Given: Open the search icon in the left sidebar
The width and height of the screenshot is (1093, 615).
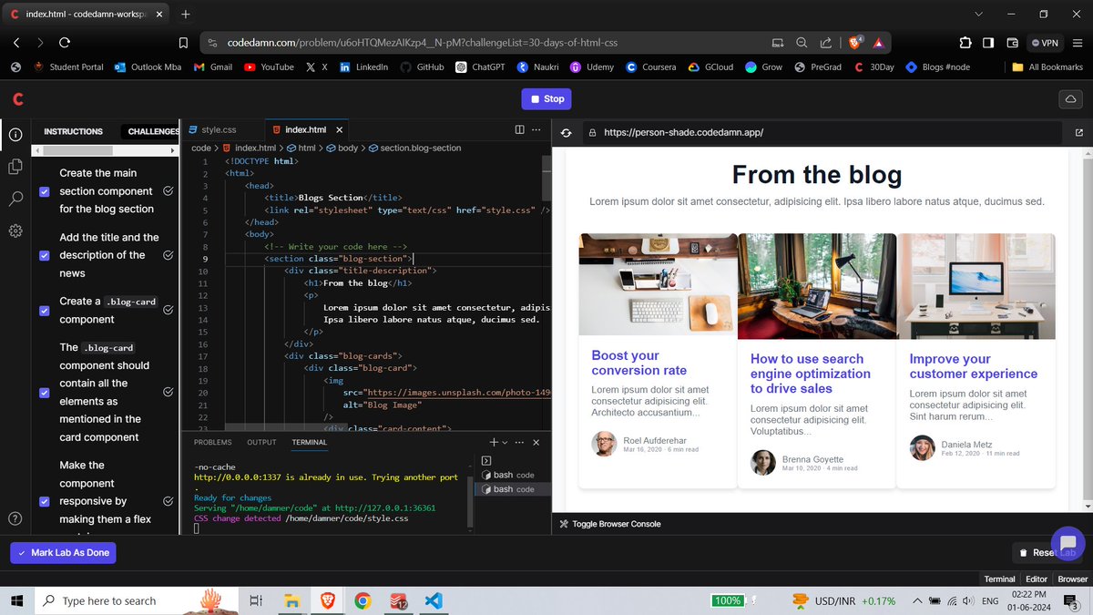Looking at the screenshot, I should coord(15,199).
